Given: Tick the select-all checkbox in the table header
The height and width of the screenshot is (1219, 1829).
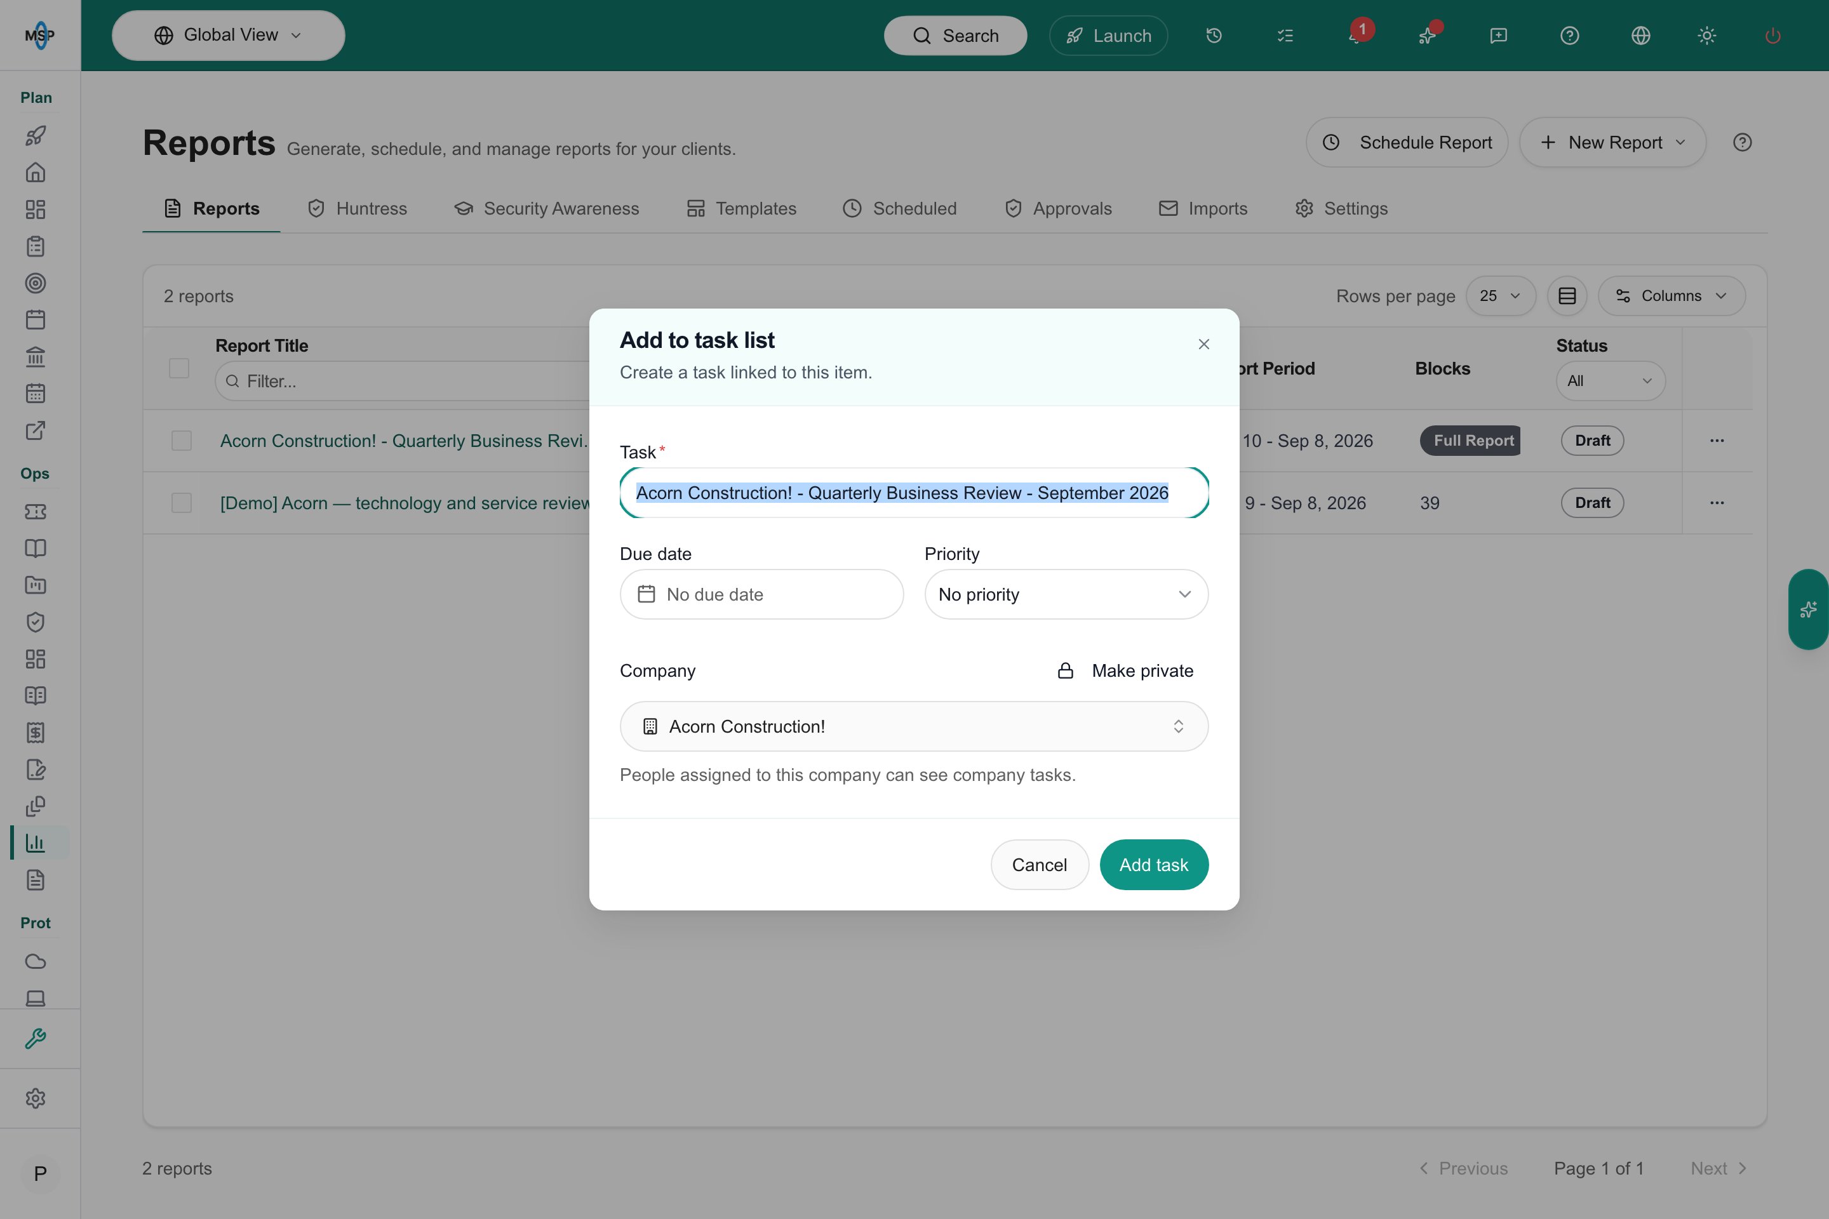Looking at the screenshot, I should pyautogui.click(x=179, y=368).
